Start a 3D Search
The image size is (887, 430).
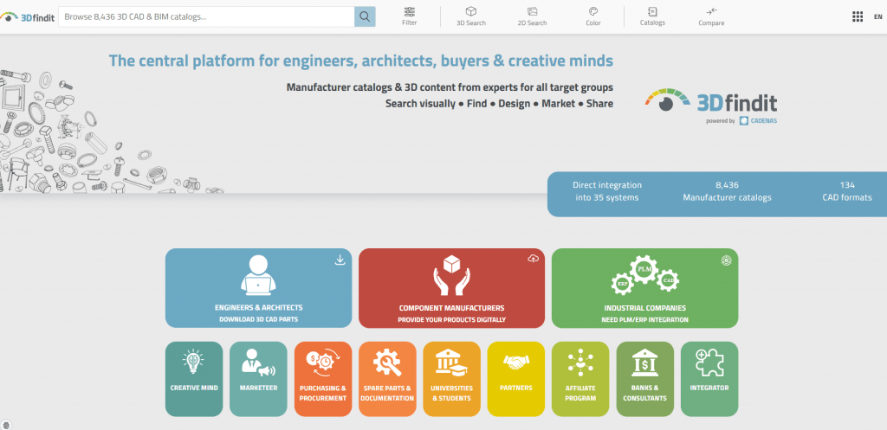(x=470, y=16)
